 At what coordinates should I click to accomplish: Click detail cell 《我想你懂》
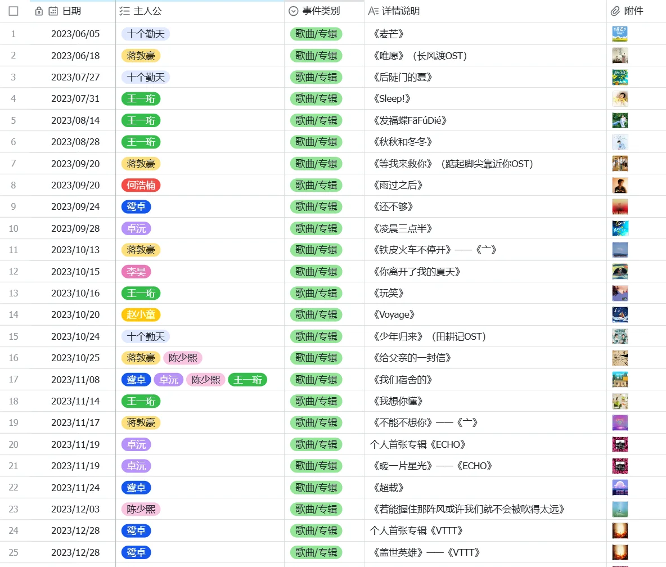pos(485,401)
